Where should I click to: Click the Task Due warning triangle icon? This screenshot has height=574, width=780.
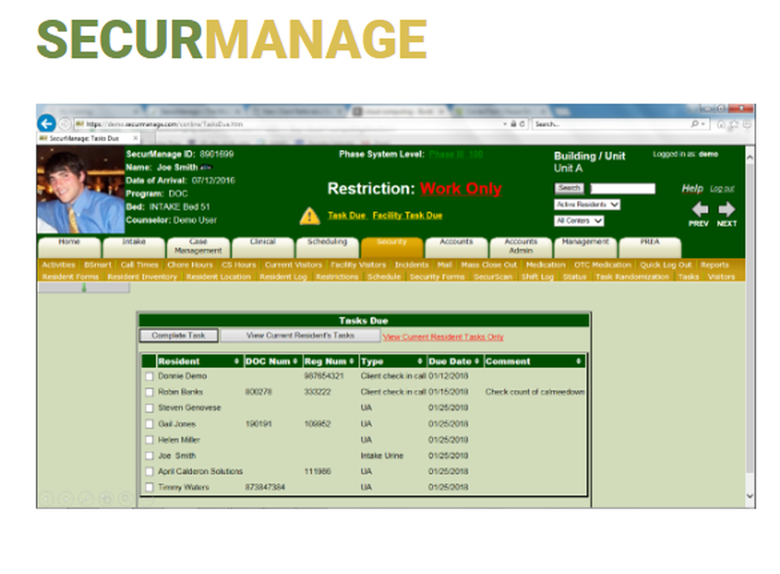click(308, 214)
